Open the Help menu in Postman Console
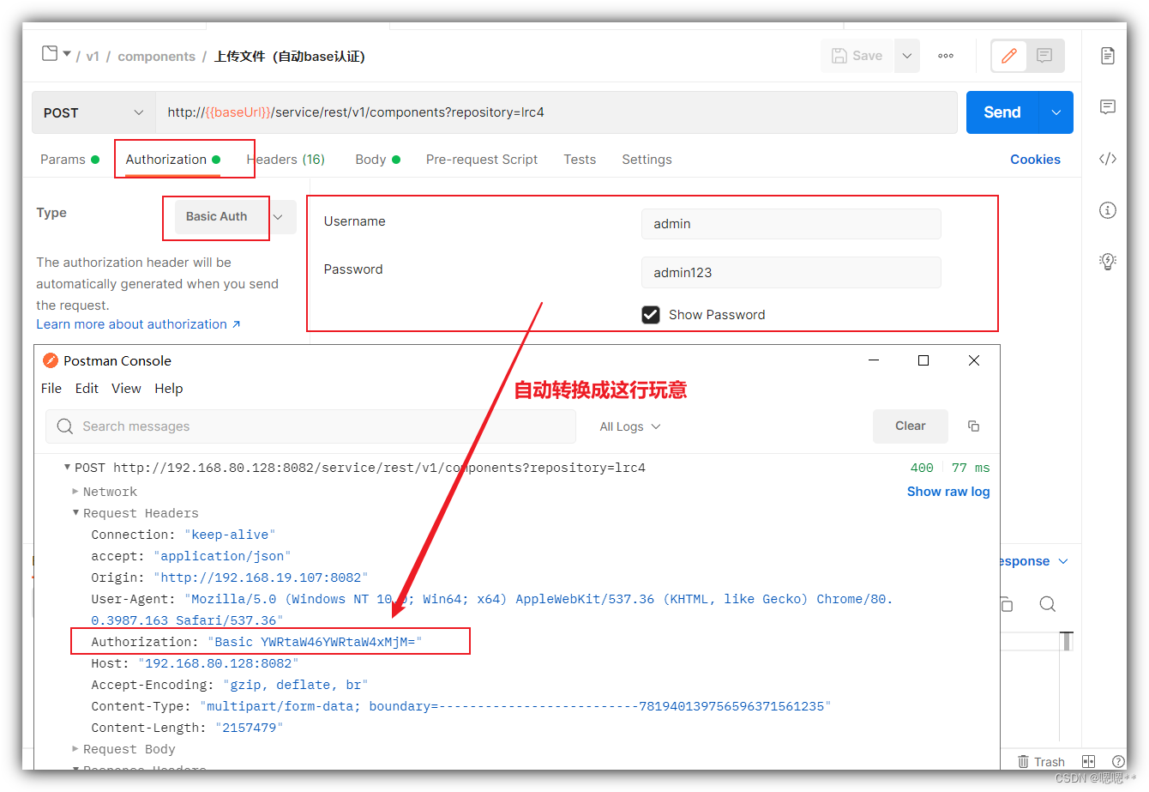Image resolution: width=1149 pixels, height=792 pixels. click(169, 389)
